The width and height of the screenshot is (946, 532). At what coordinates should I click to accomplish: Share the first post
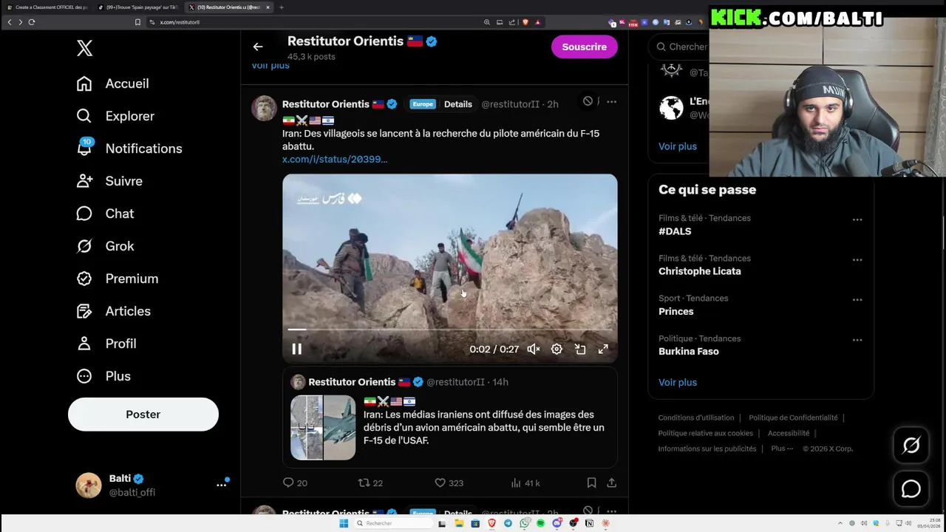click(611, 482)
